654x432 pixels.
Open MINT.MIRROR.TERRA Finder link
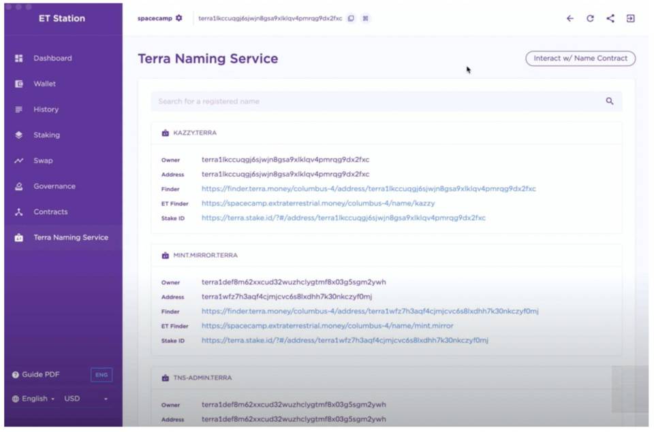[370, 311]
